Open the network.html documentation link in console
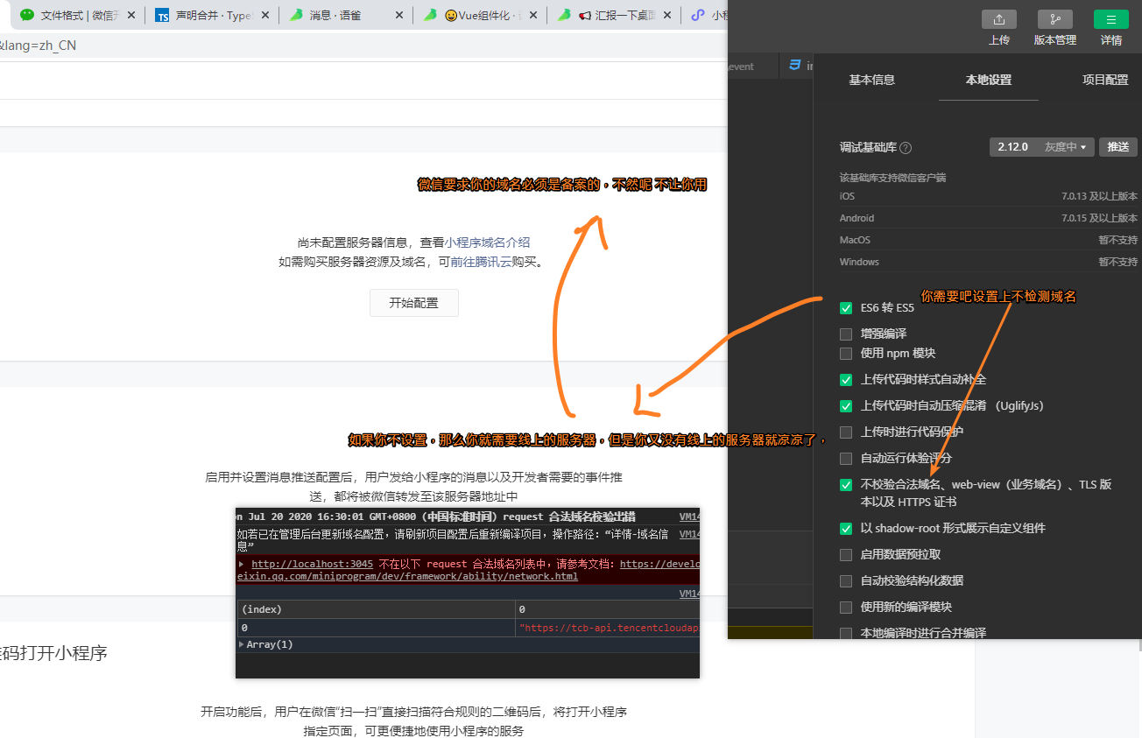Screen dimensions: 1142x738 coord(407,576)
